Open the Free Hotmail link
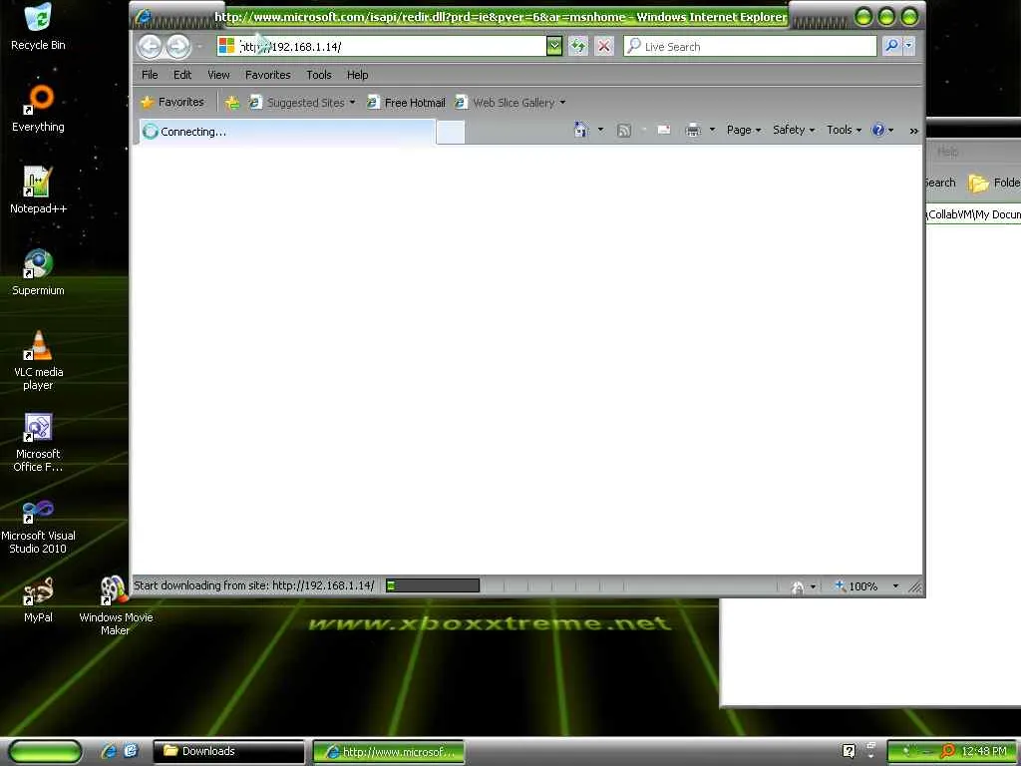 (406, 103)
